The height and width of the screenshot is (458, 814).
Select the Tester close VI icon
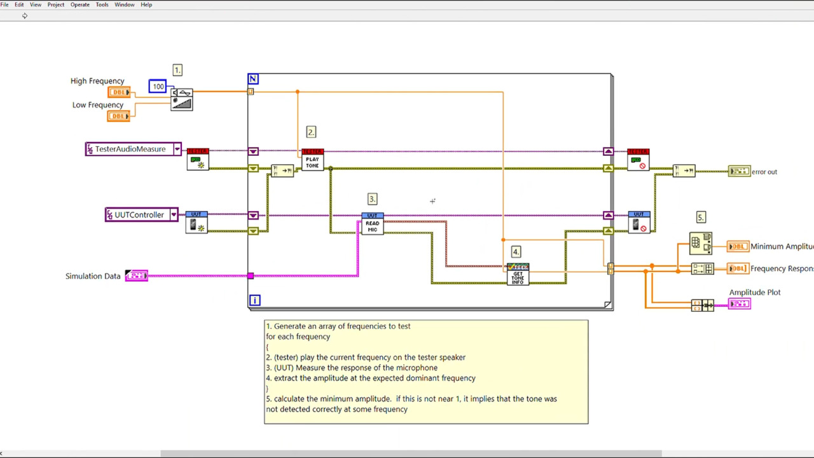click(638, 160)
